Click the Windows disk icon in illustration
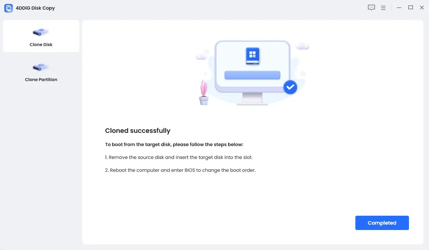429x250 pixels. [252, 56]
